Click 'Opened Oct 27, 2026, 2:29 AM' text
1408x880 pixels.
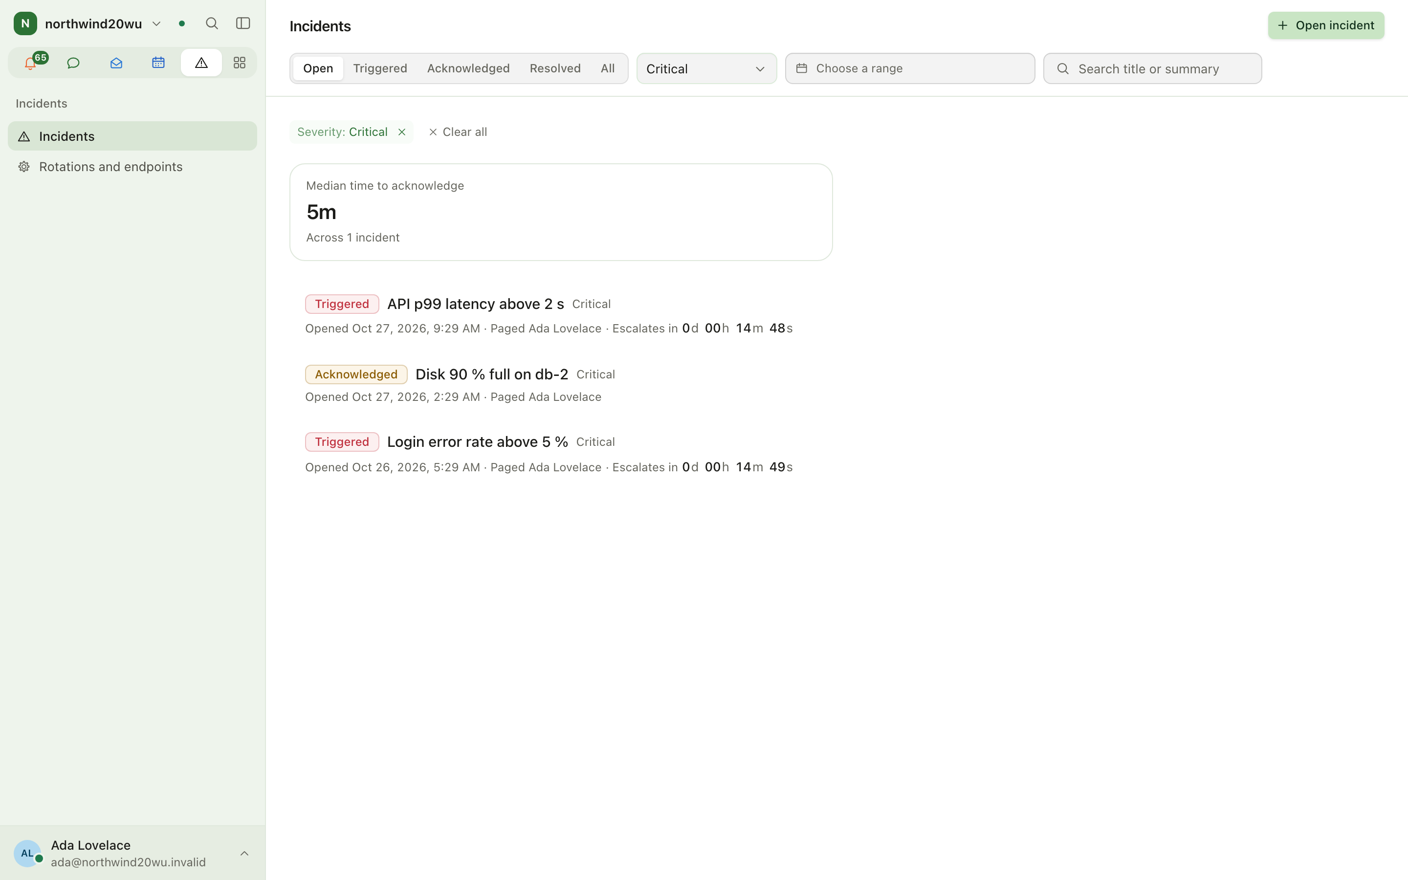(392, 397)
